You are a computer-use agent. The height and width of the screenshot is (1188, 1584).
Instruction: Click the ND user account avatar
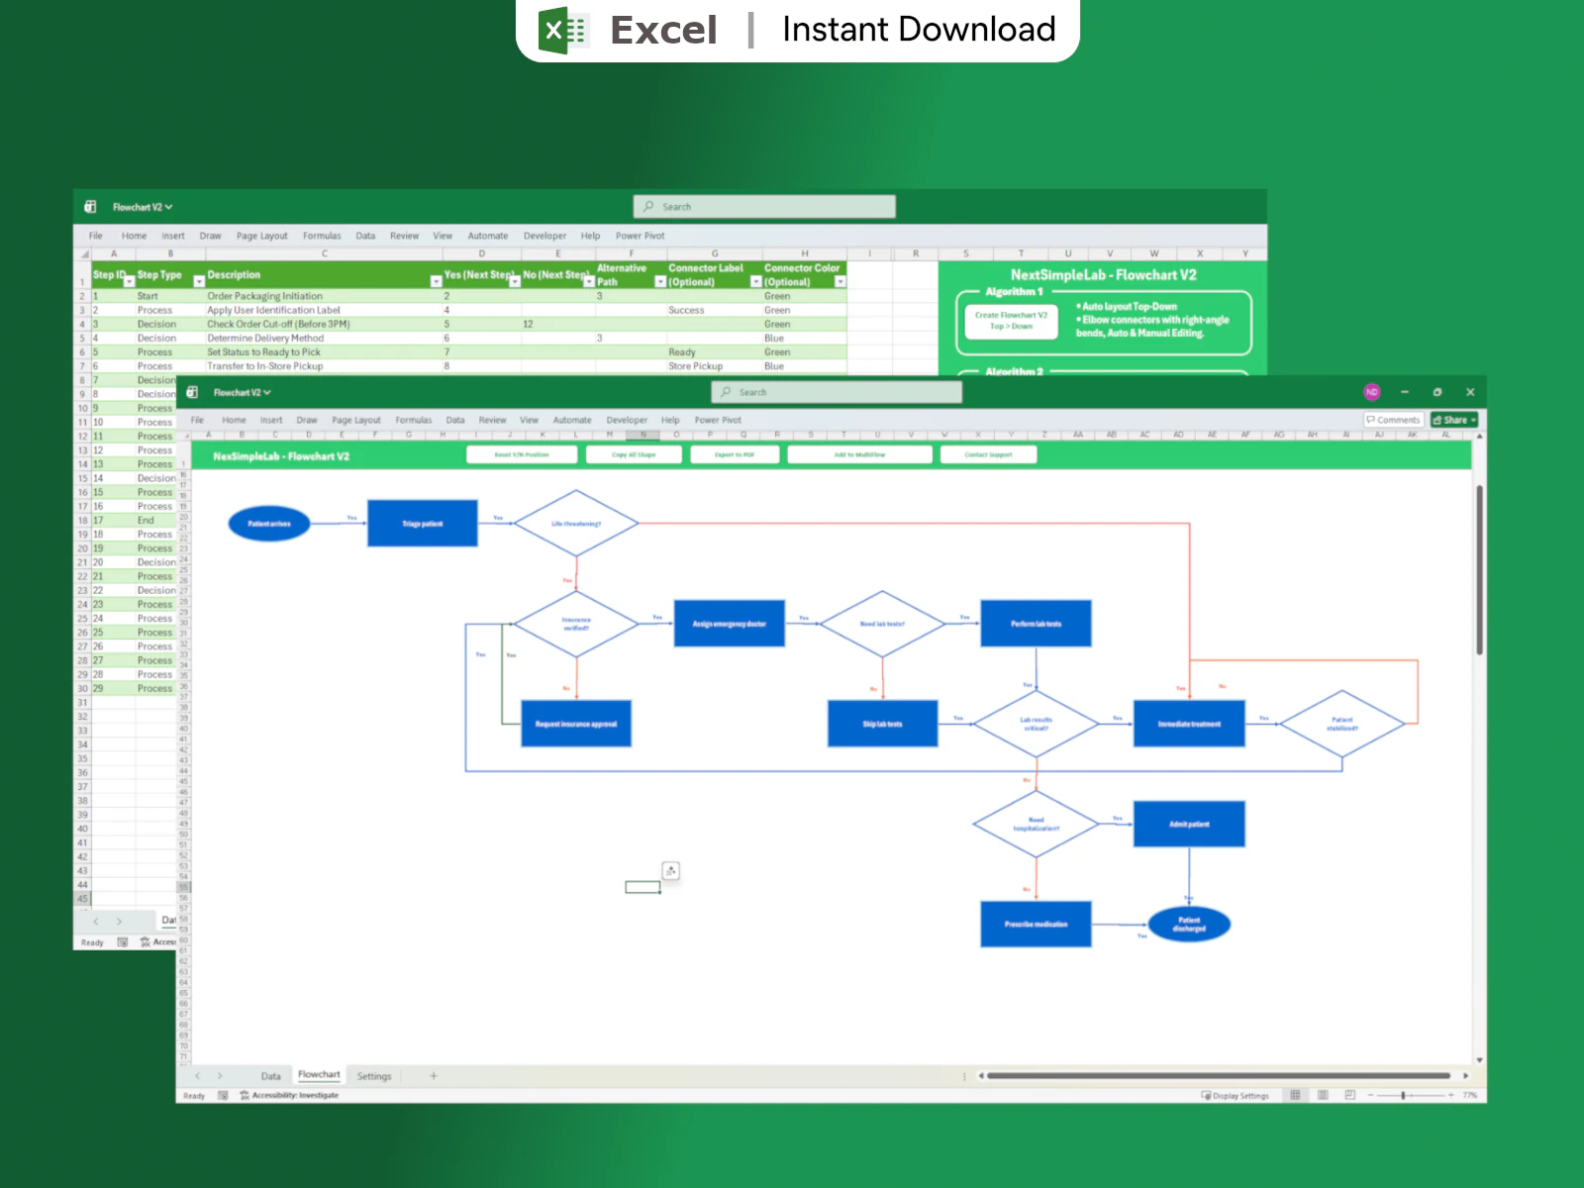point(1371,392)
